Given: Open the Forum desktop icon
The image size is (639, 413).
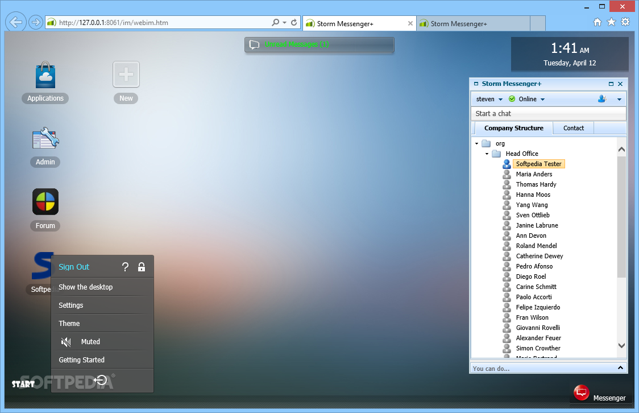Looking at the screenshot, I should [45, 202].
